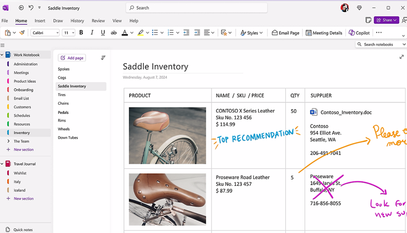407x233 pixels.
Task: Open the Product Ideas section
Action: click(x=25, y=81)
